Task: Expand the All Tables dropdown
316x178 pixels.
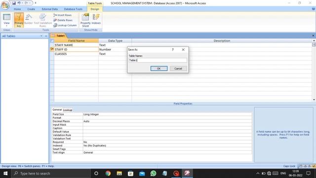Action: click(x=41, y=36)
